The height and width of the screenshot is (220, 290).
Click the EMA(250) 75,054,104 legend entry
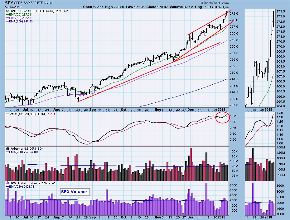(x=24, y=152)
